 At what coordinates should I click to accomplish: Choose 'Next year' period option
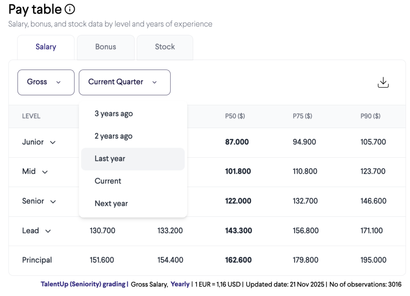coord(111,203)
